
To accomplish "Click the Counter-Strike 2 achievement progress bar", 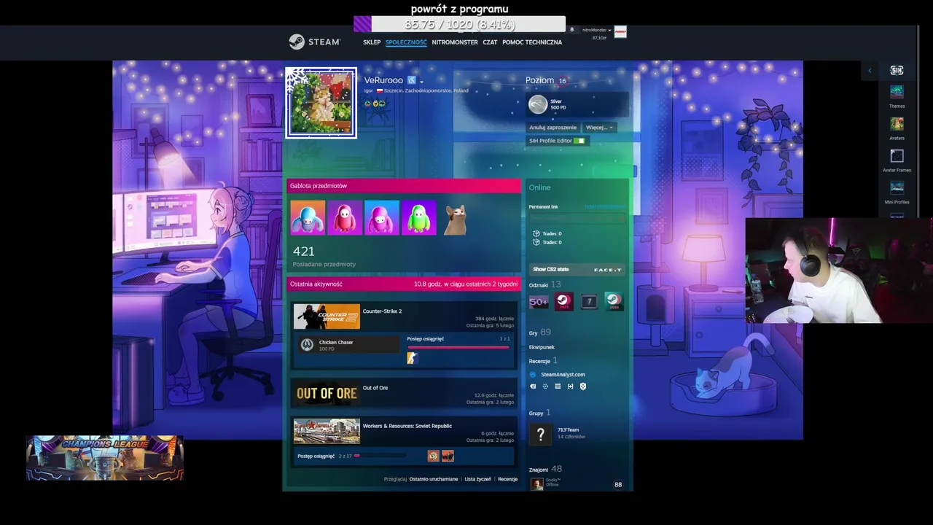I will (x=458, y=347).
